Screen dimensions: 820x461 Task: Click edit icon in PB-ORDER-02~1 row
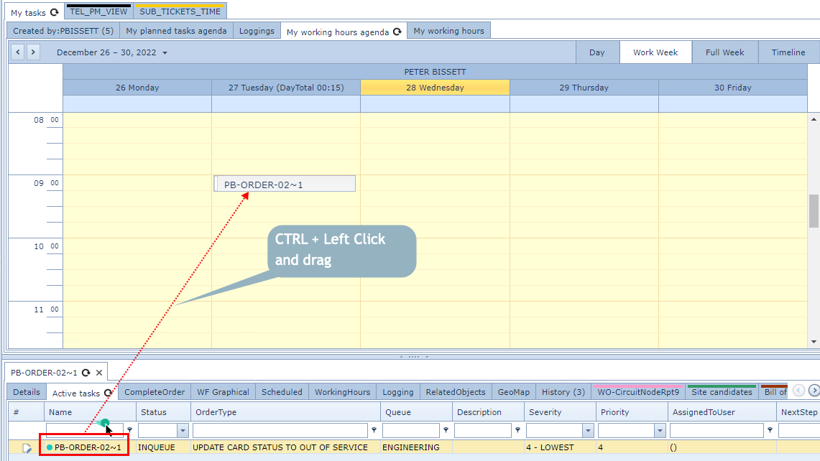[27, 448]
